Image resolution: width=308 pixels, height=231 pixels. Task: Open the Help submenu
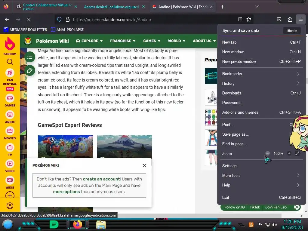261,185
